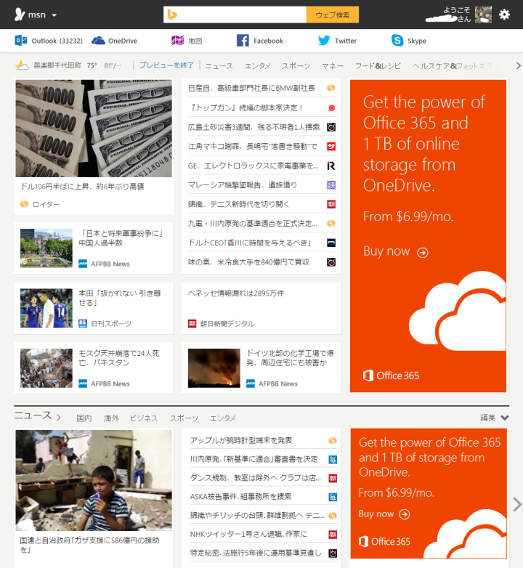Click source icon beside ASKA被告事件 headline
Screen dimensions: 523x568
(333, 497)
